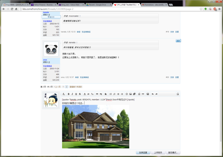Click the remove formatting icon

point(64,94)
